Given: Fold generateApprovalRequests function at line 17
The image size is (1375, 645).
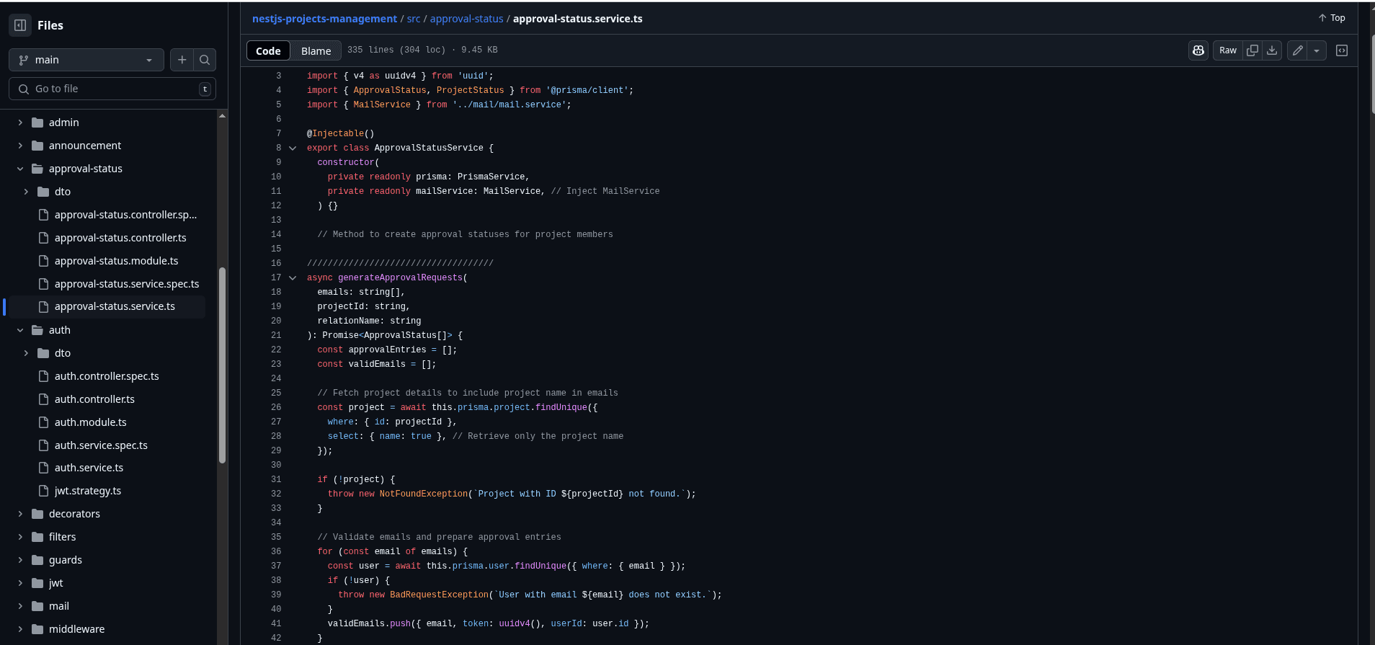Looking at the screenshot, I should [x=293, y=277].
